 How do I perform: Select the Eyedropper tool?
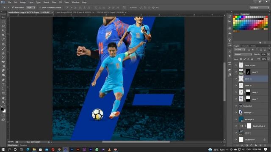pyautogui.click(x=3, y=40)
